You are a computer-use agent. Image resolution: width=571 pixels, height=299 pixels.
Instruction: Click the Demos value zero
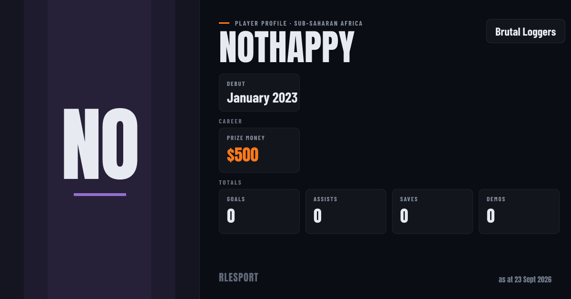tap(491, 216)
